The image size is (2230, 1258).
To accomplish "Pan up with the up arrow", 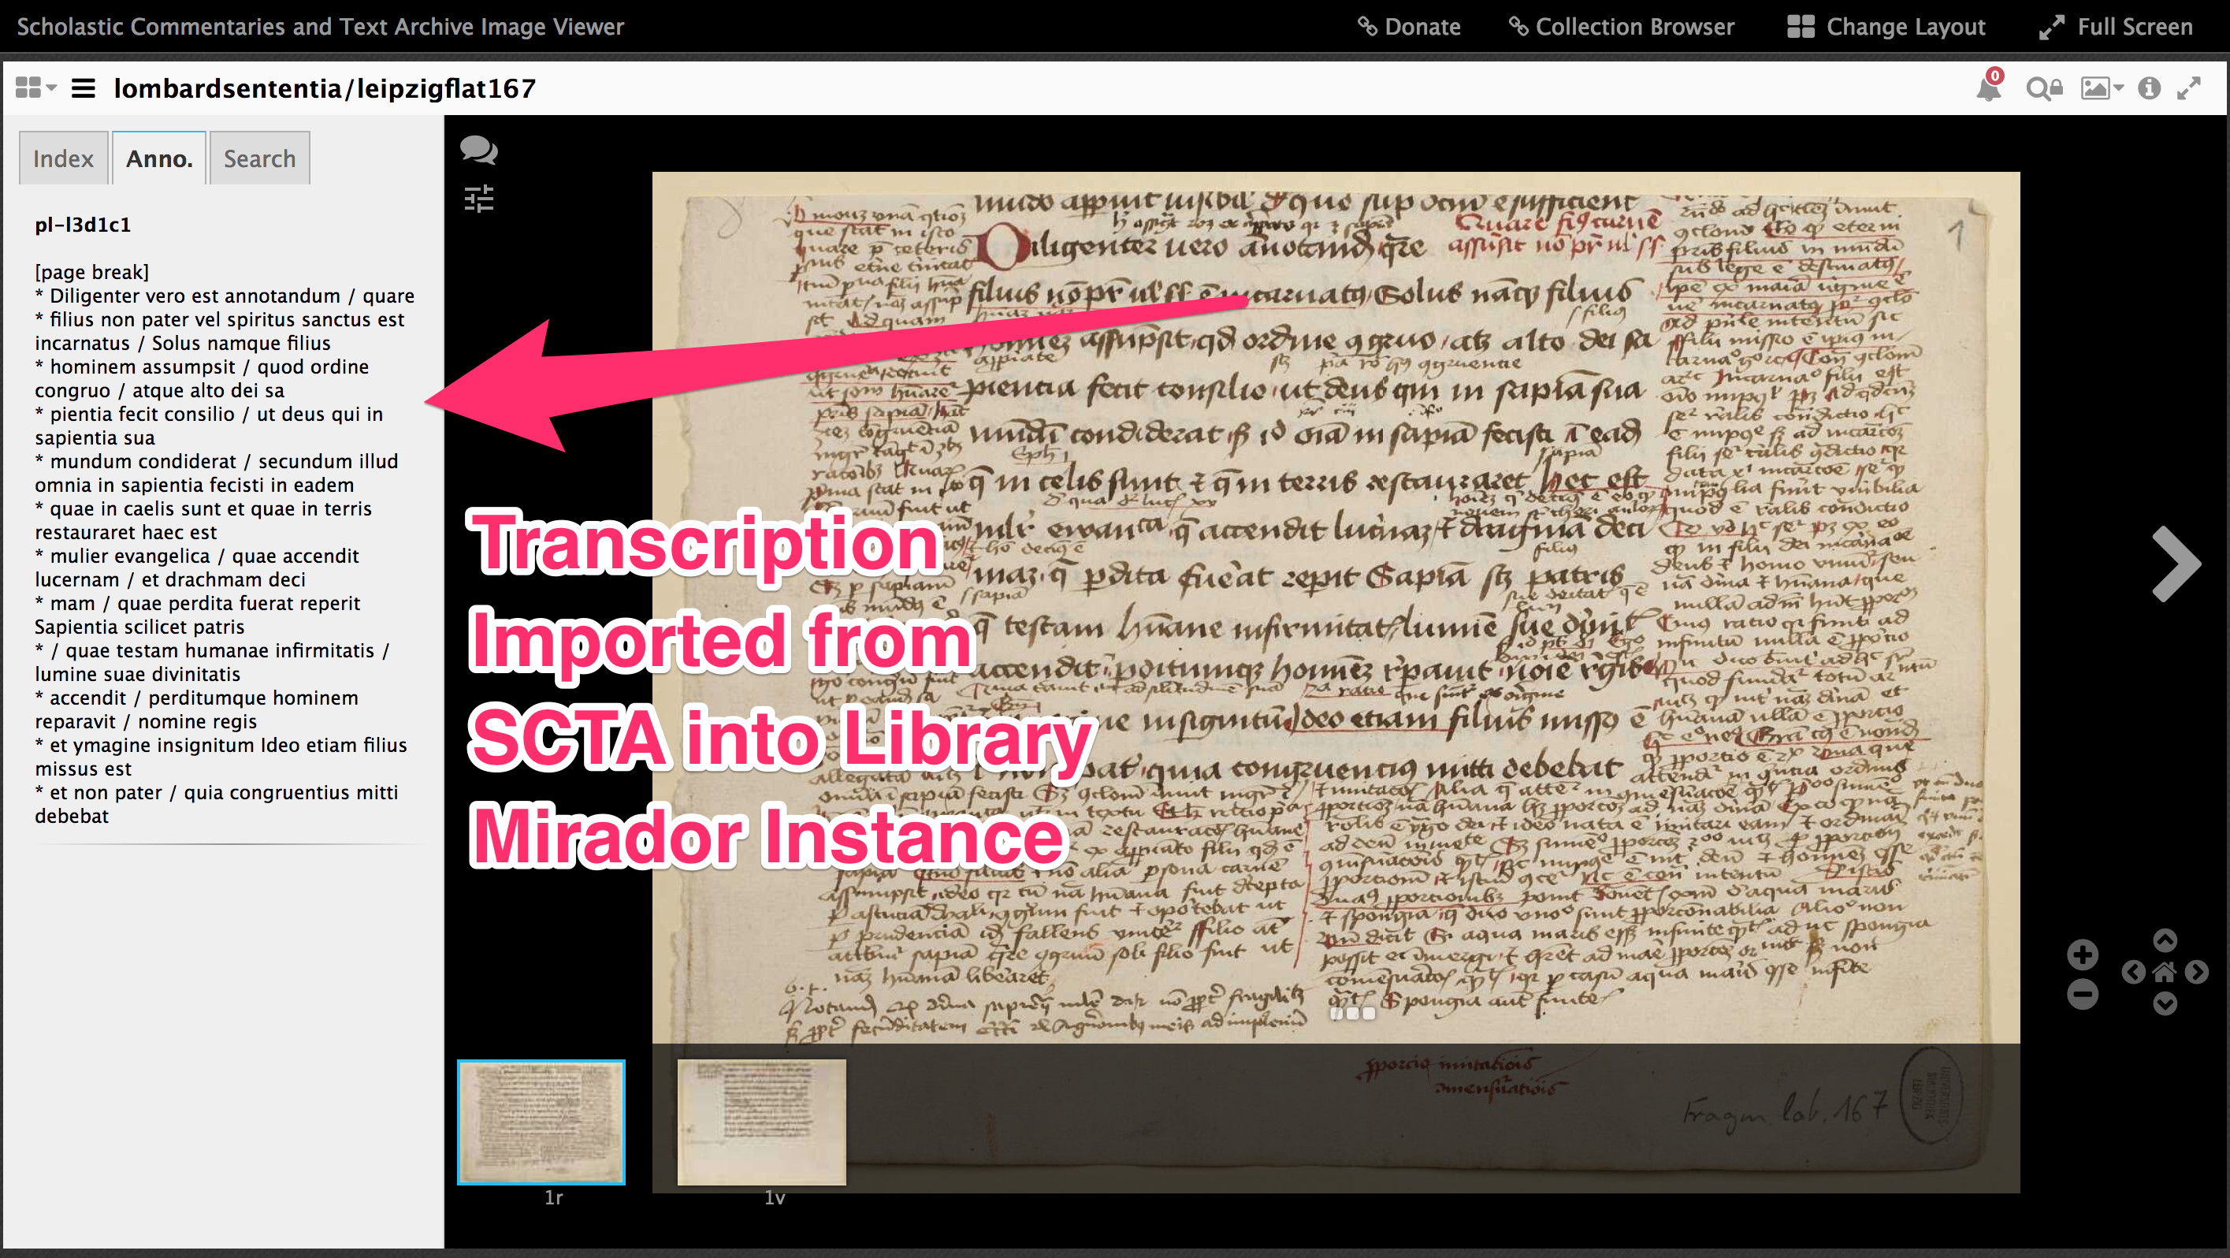I will point(2165,940).
